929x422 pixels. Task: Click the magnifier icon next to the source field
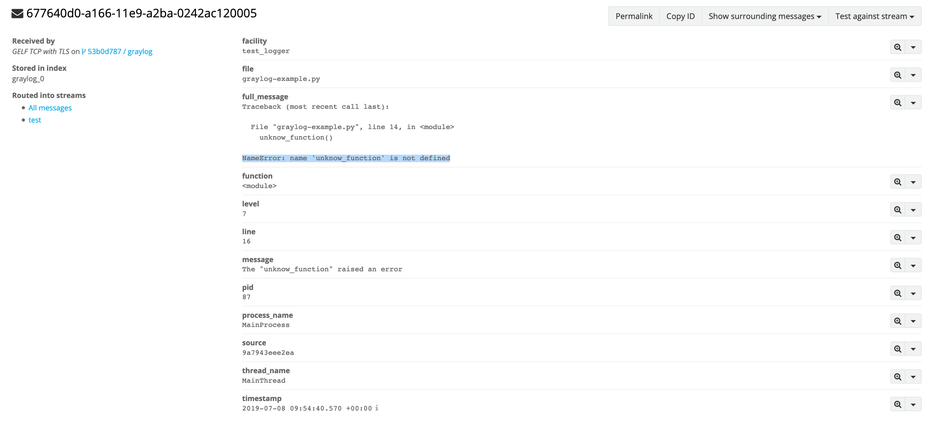(897, 349)
